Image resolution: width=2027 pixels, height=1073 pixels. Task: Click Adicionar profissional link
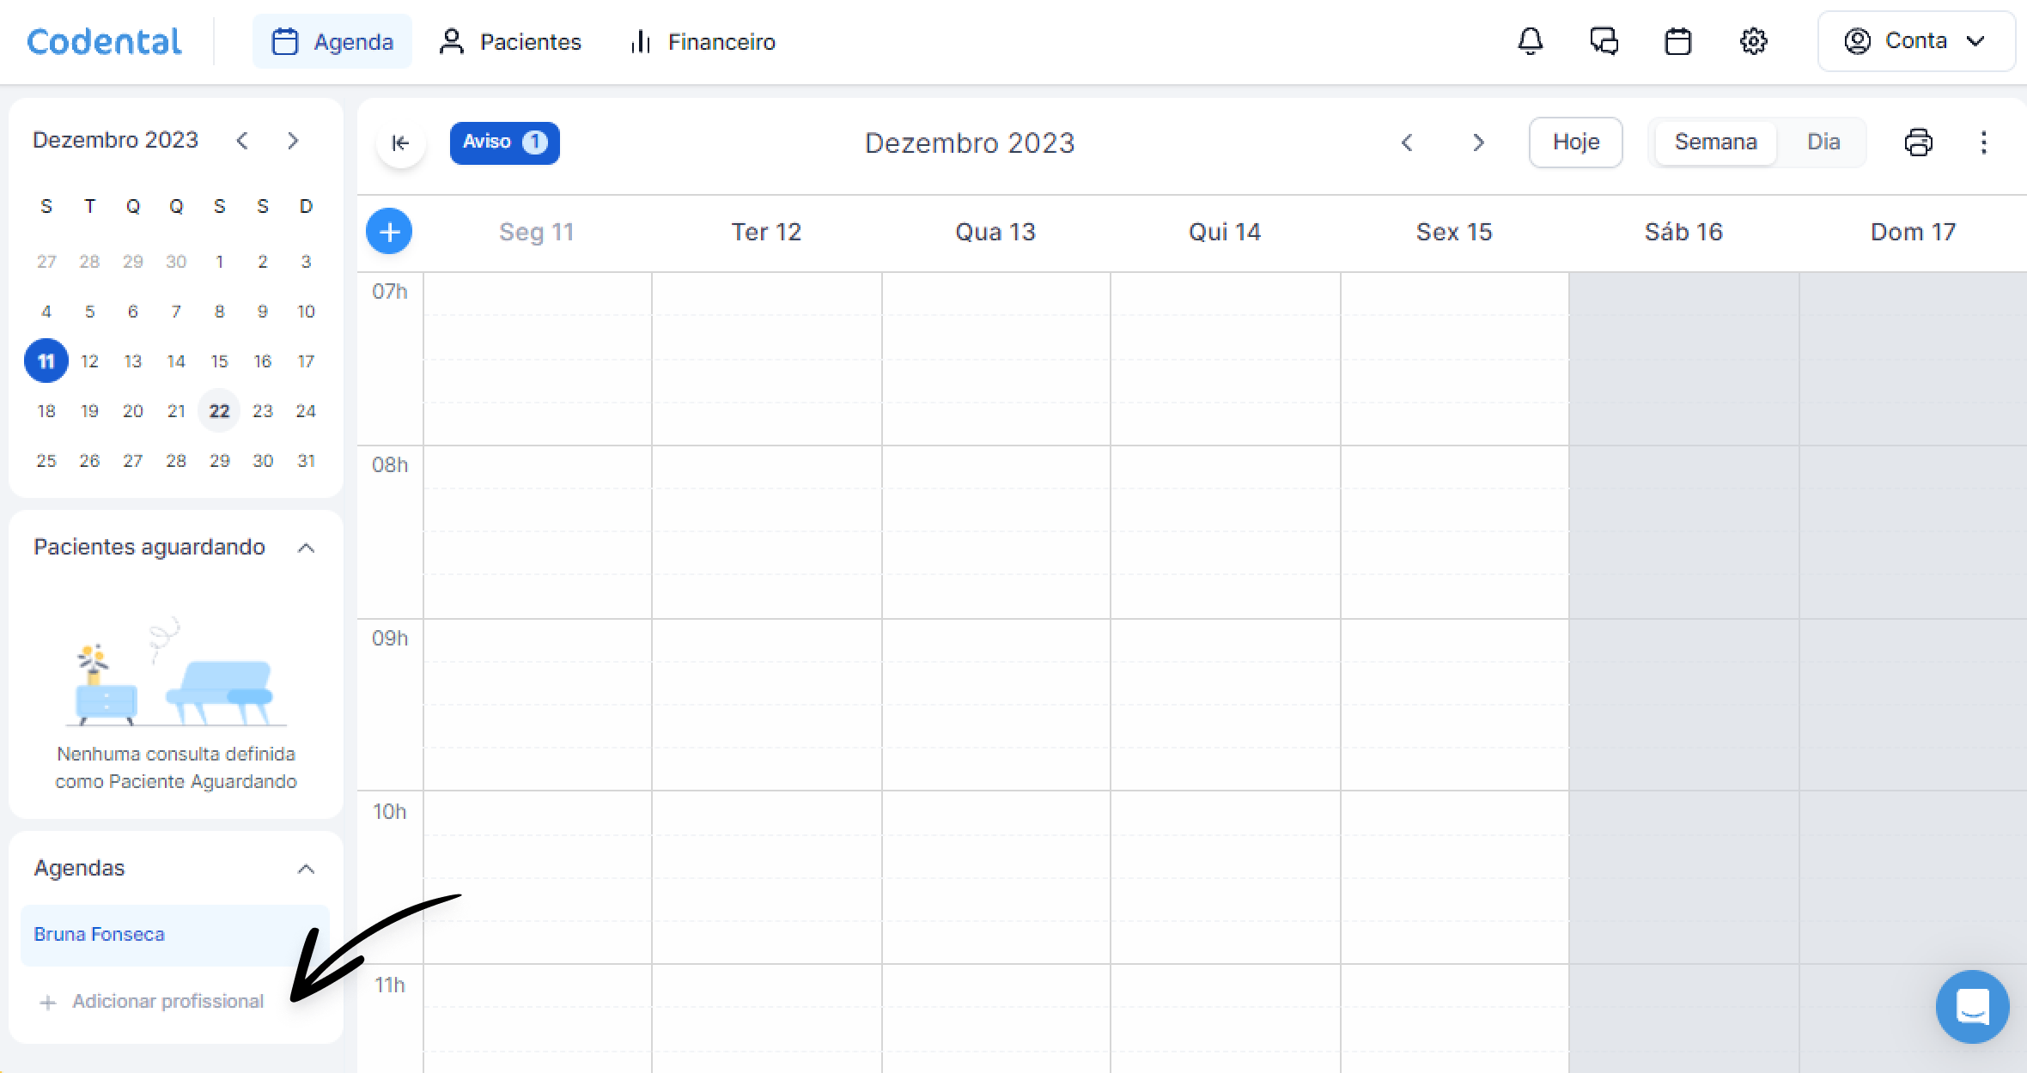point(167,1002)
